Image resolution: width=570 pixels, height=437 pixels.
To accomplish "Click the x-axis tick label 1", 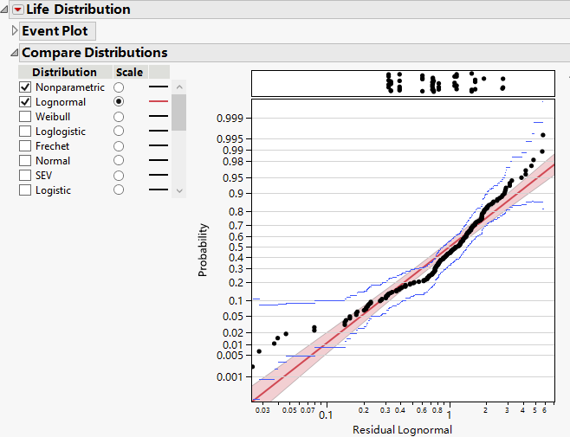I will [x=450, y=415].
